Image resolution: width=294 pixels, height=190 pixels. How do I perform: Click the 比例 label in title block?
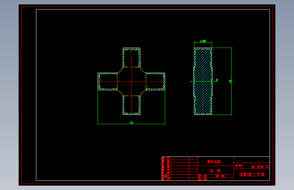tap(202, 179)
